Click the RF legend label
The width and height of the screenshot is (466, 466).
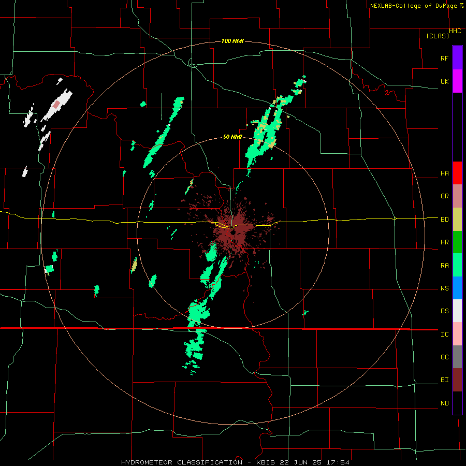444,58
